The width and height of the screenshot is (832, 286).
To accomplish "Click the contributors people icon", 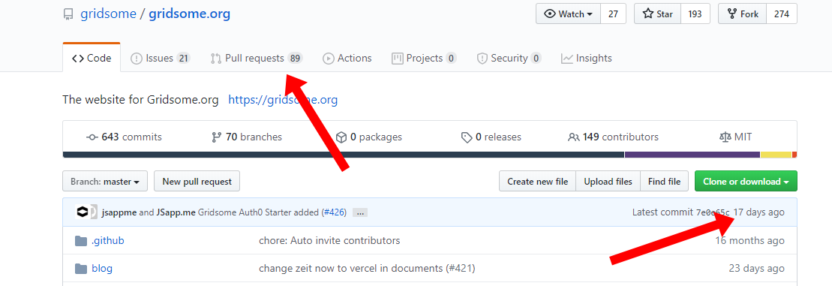I will 574,137.
